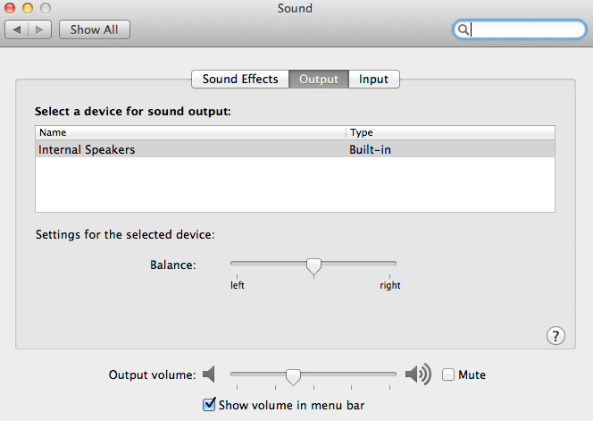Click the 'Balance:' label

(173, 265)
